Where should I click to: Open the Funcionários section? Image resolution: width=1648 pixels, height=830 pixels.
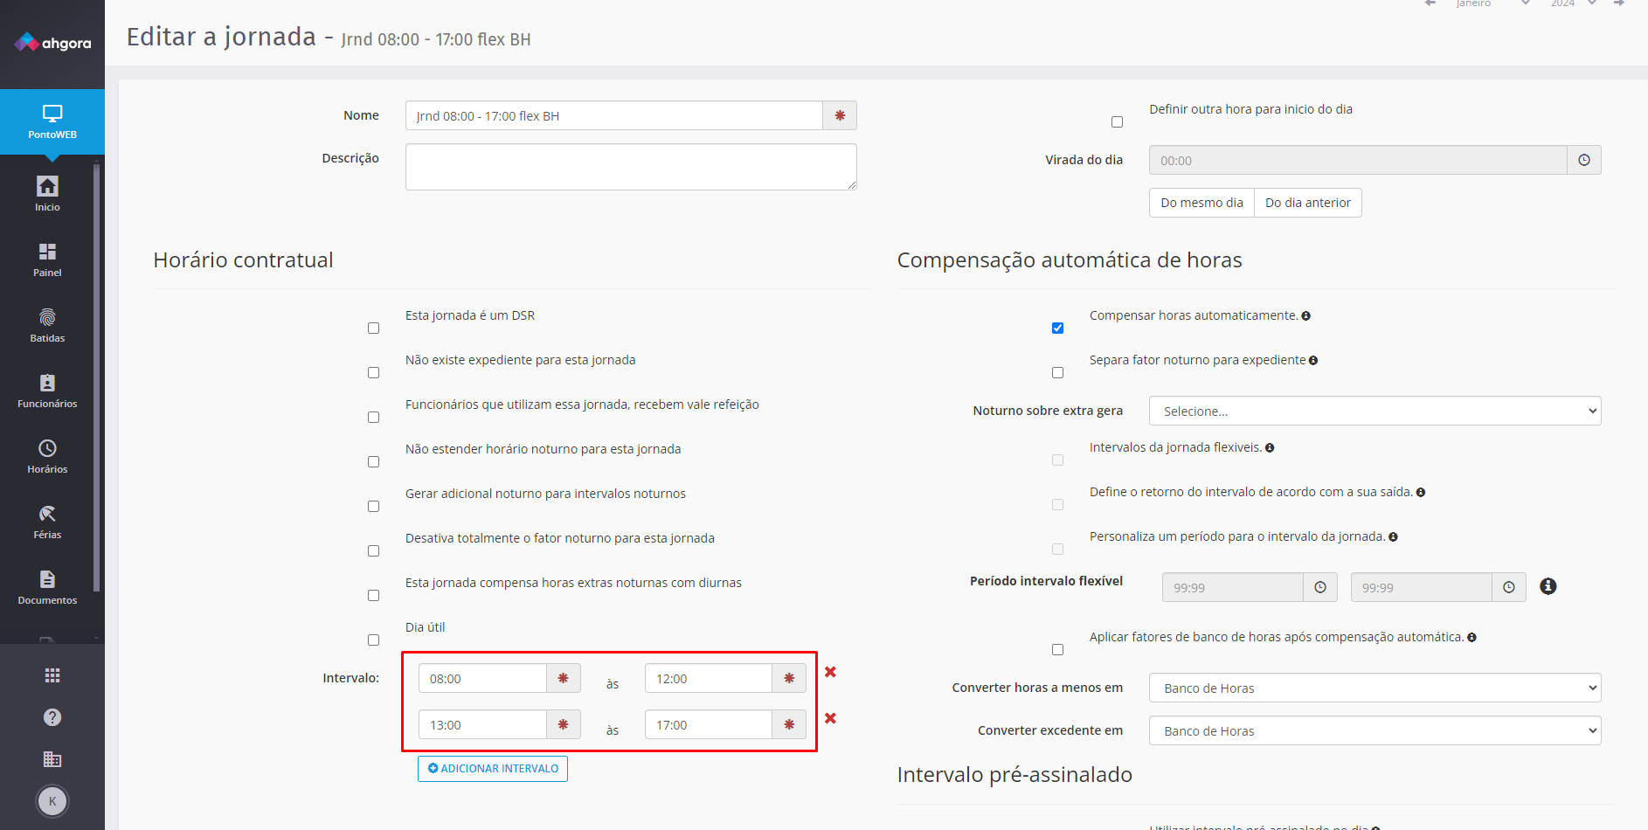(x=47, y=391)
